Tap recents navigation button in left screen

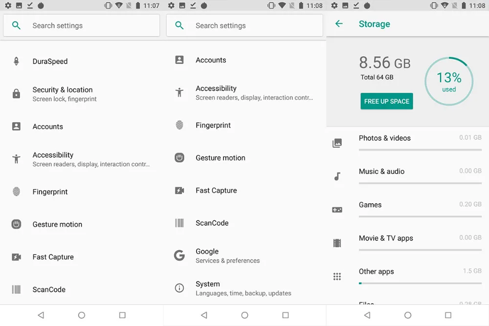click(x=122, y=315)
